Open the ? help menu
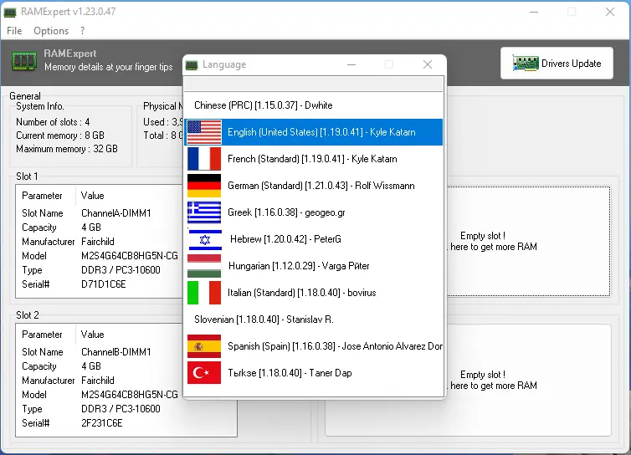The height and width of the screenshot is (455, 631). 83,31
